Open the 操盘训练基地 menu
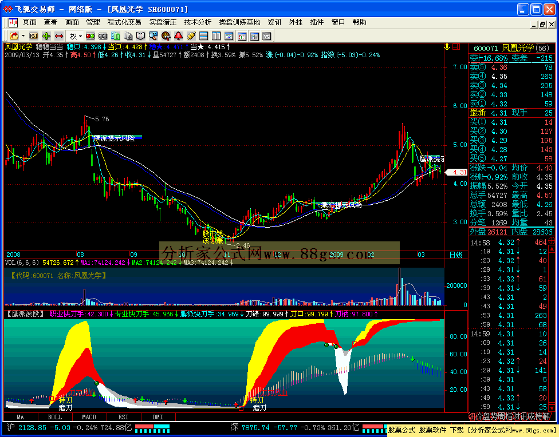The image size is (559, 437). click(239, 22)
